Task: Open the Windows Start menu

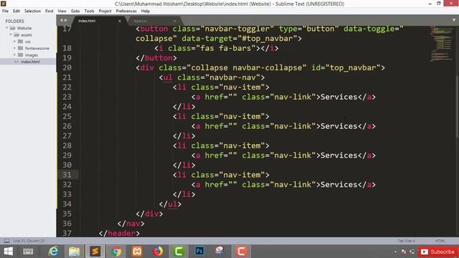Action: tap(9, 252)
